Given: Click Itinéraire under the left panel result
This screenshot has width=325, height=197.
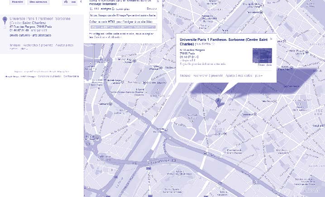Looking at the screenshot, I should coord(15,45).
